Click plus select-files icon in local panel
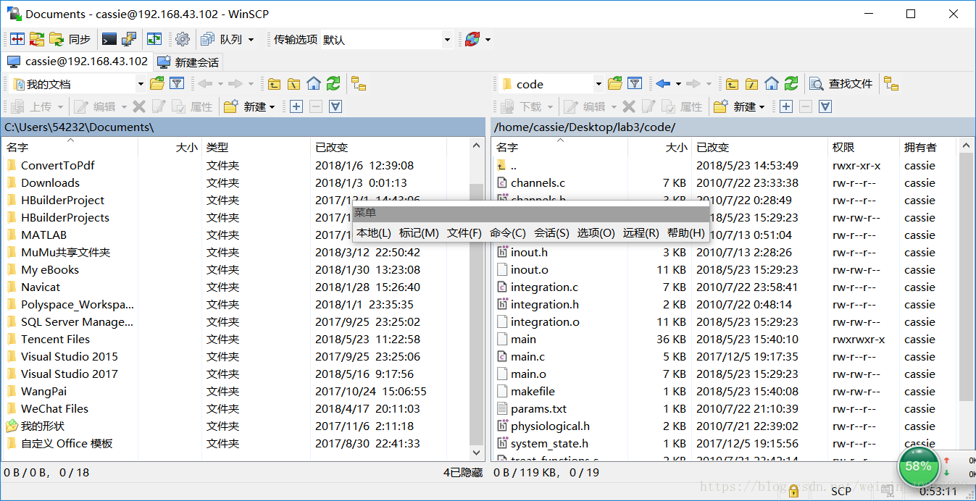This screenshot has height=501, width=976. pos(296,106)
